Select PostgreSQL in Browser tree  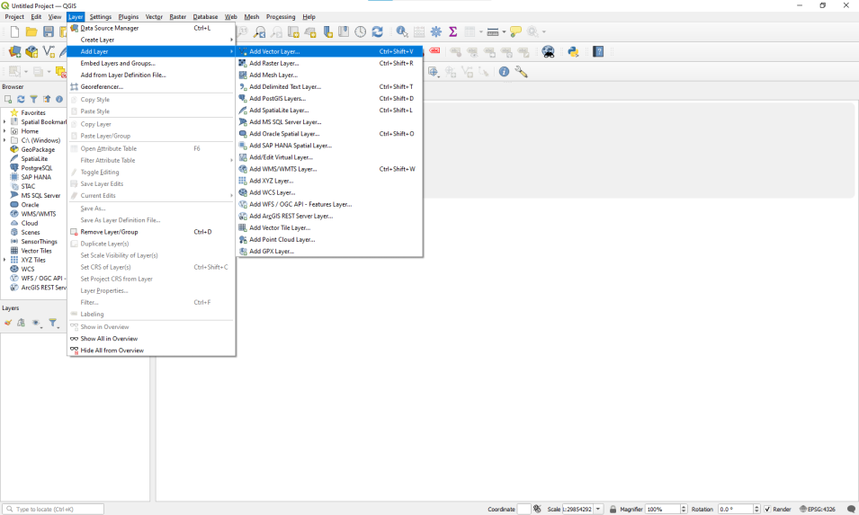(x=37, y=168)
